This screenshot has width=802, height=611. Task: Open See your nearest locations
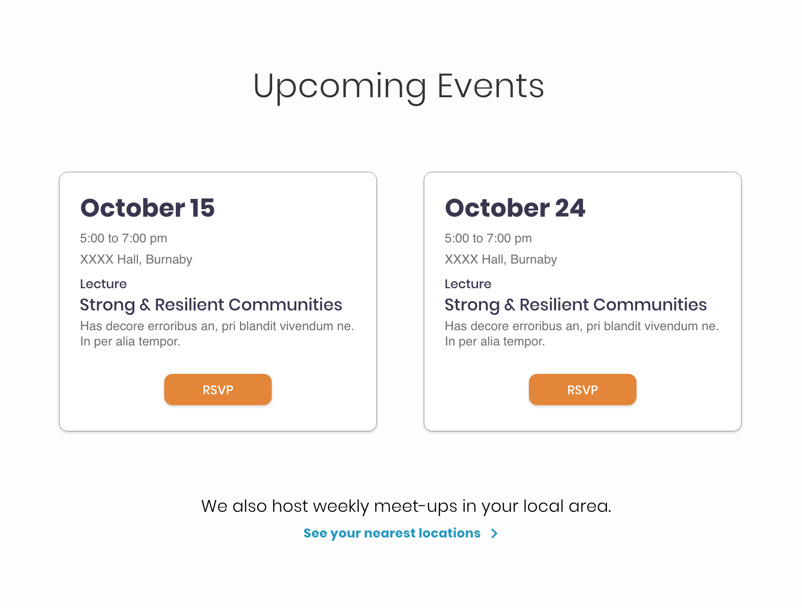(390, 533)
